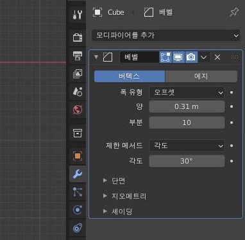Click the 베벨 modifier name field
Image resolution: width=245 pixels, height=240 pixels.
139,57
